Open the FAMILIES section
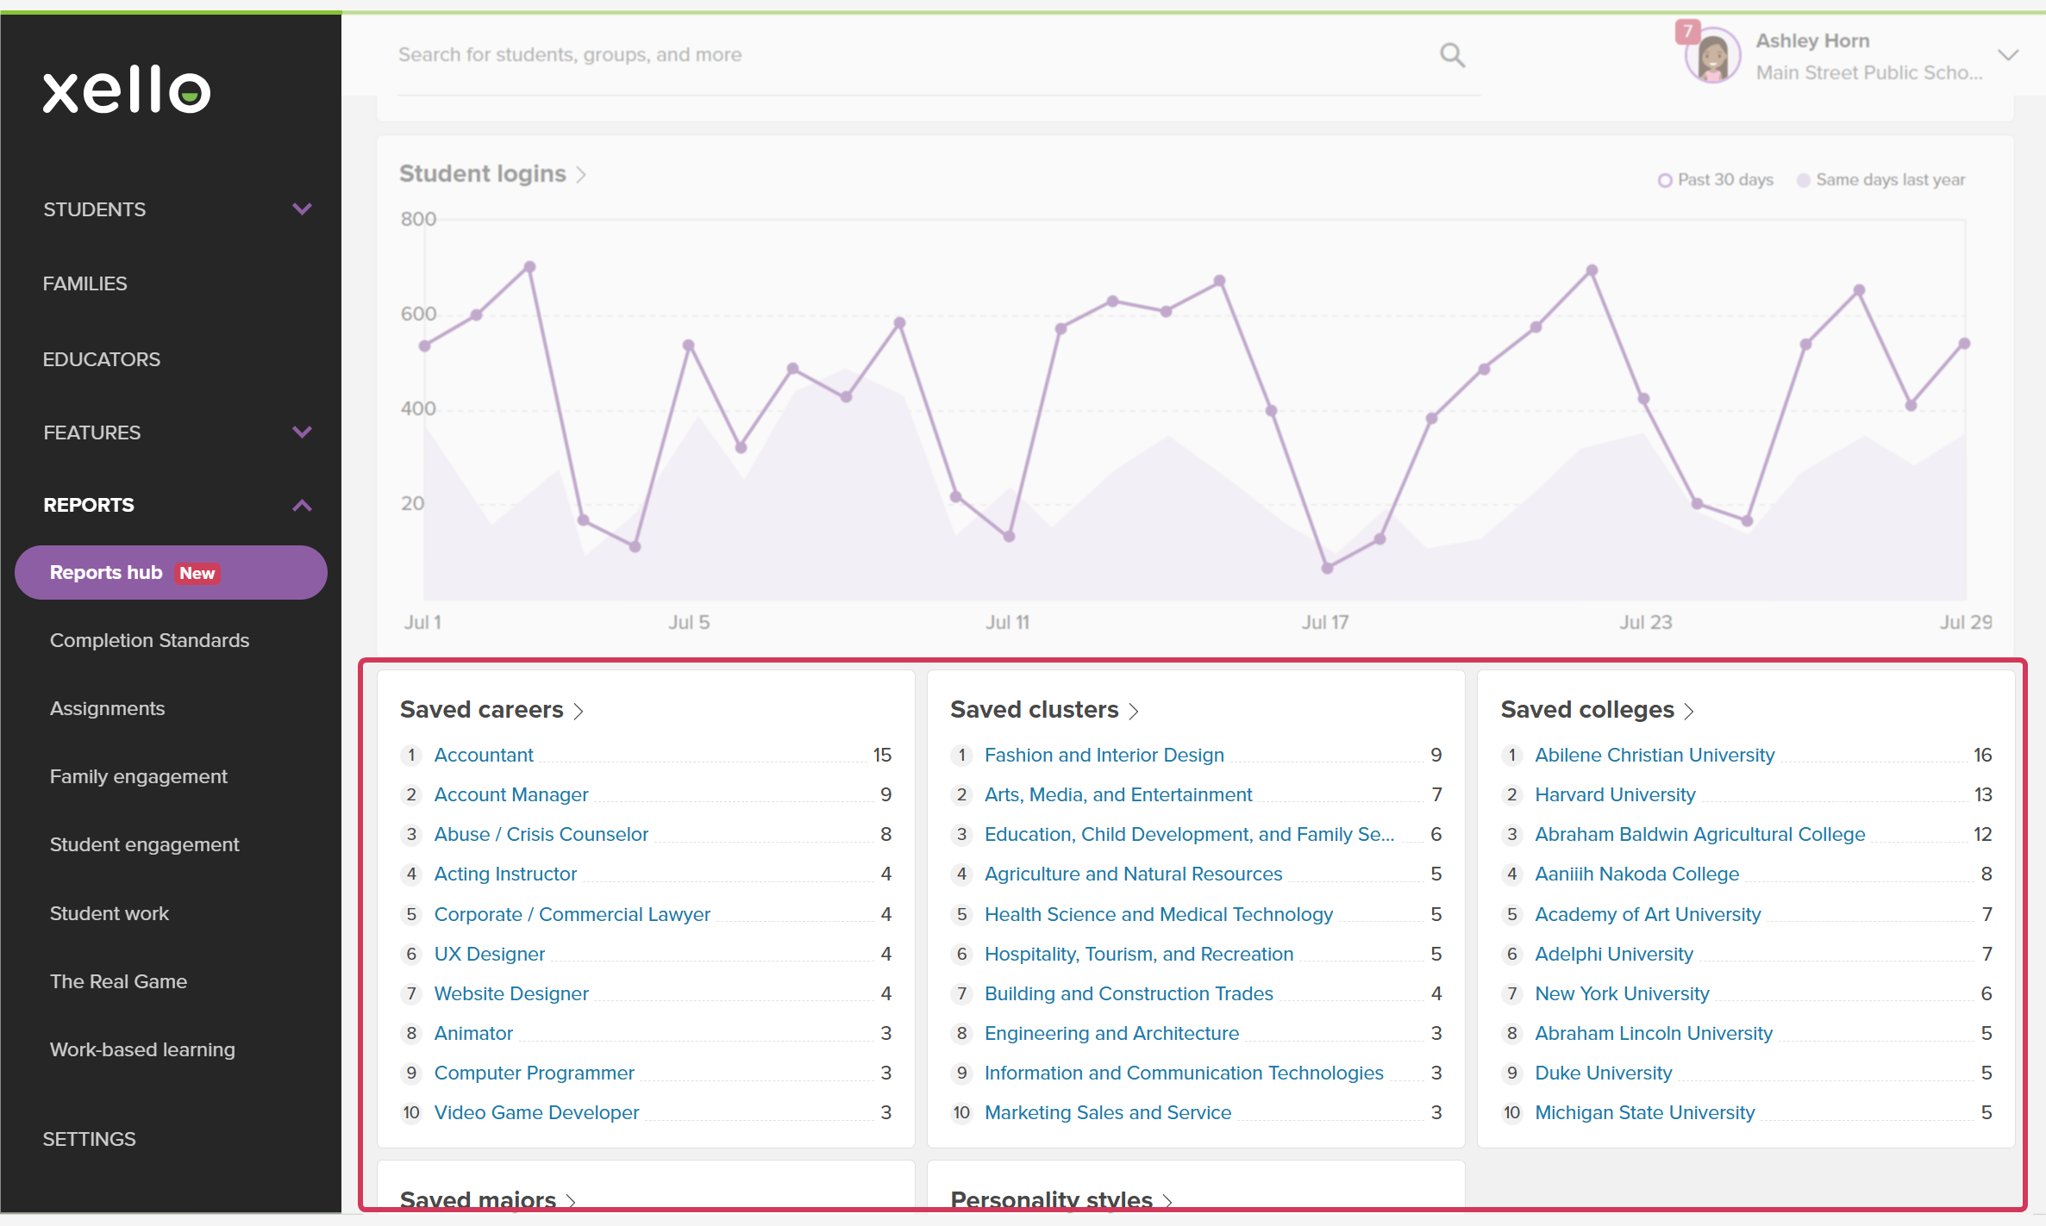The width and height of the screenshot is (2046, 1226). coord(84,283)
